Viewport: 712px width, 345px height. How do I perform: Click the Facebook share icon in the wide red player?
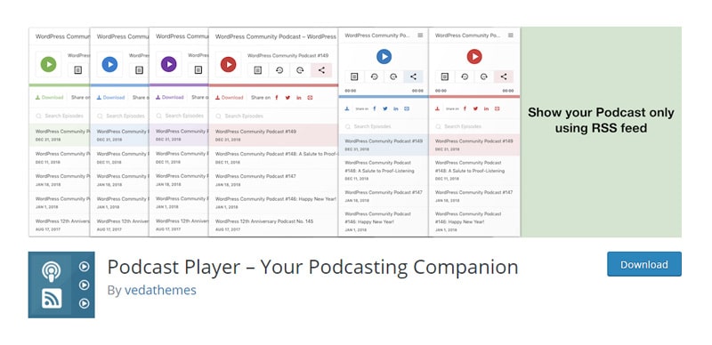(277, 97)
